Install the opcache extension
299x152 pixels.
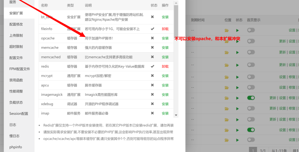(165, 38)
